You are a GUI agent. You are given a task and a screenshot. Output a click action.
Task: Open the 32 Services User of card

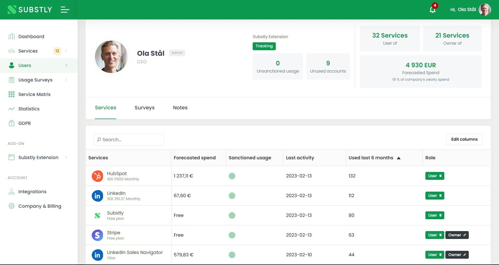390,39
